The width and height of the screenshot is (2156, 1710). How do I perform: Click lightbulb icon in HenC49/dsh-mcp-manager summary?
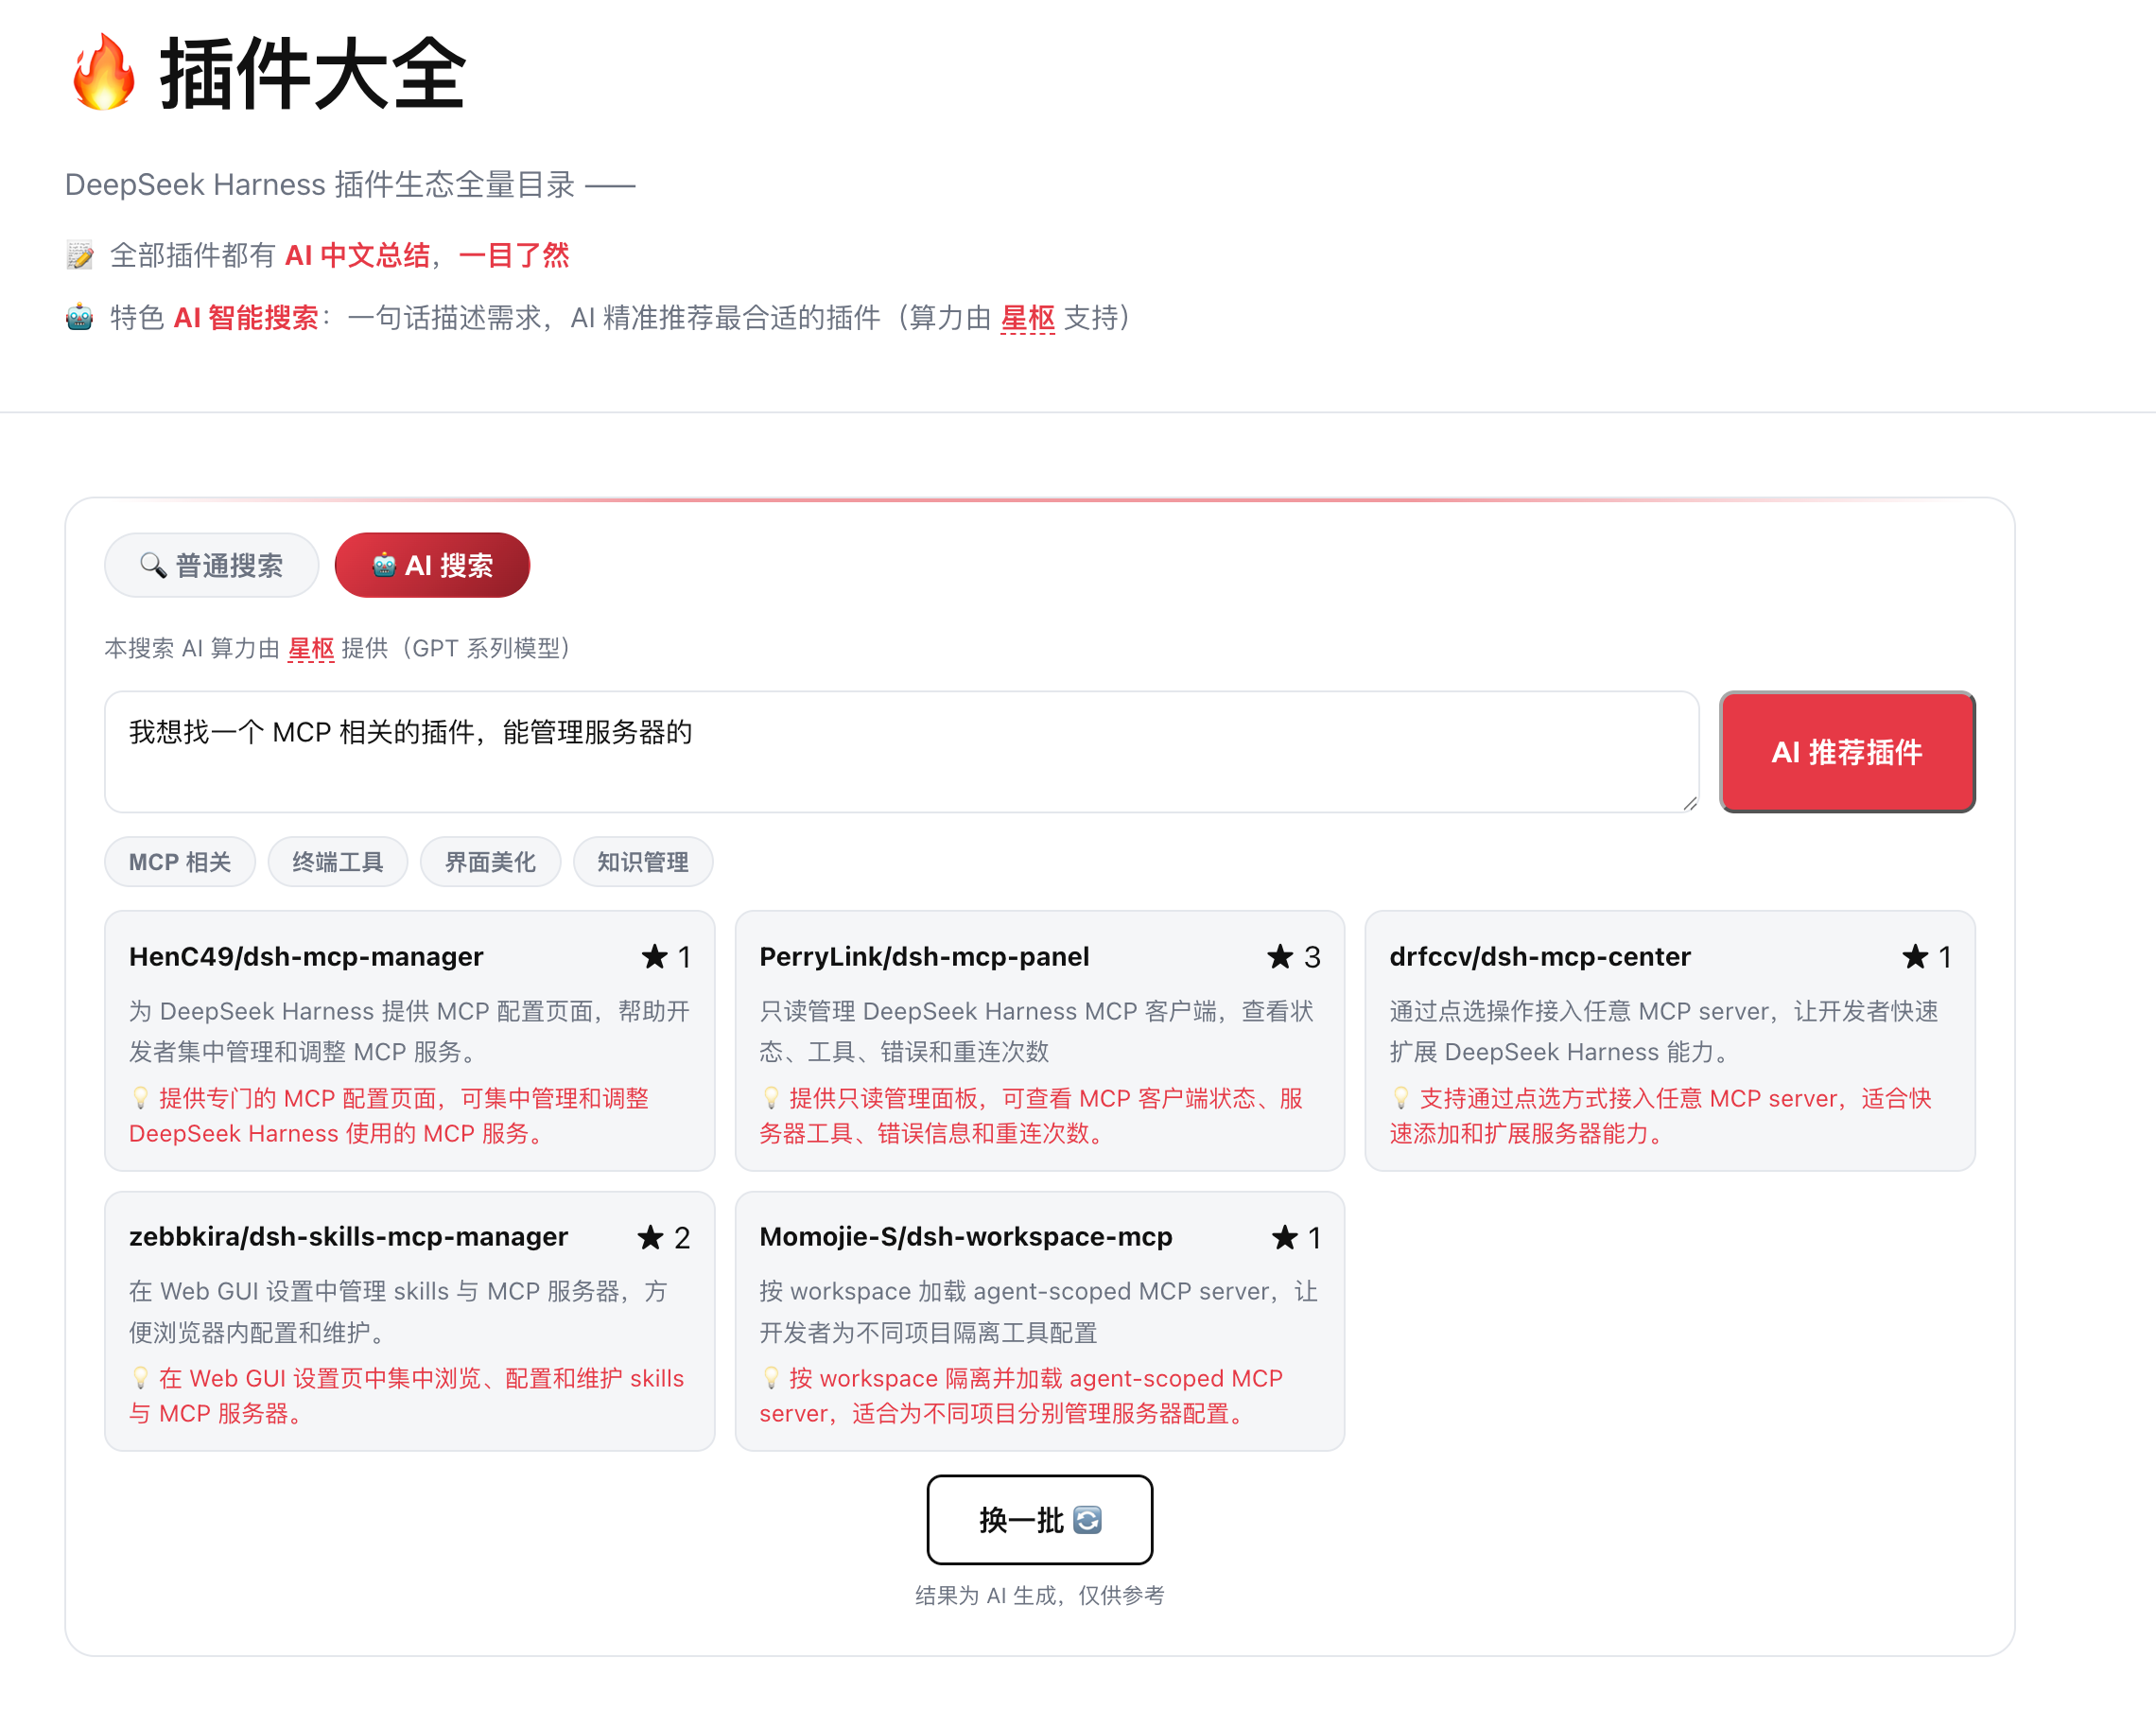click(141, 1098)
